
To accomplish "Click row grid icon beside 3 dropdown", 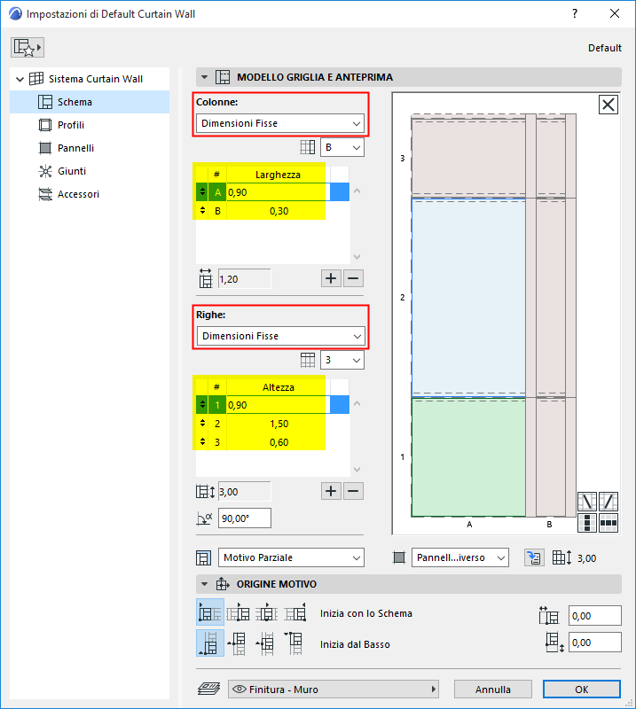I will pyautogui.click(x=308, y=360).
